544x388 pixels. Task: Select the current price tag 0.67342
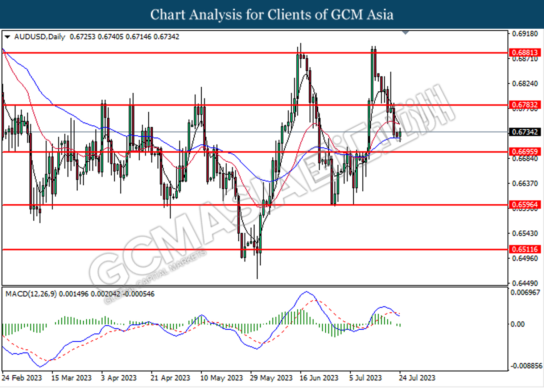[525, 132]
